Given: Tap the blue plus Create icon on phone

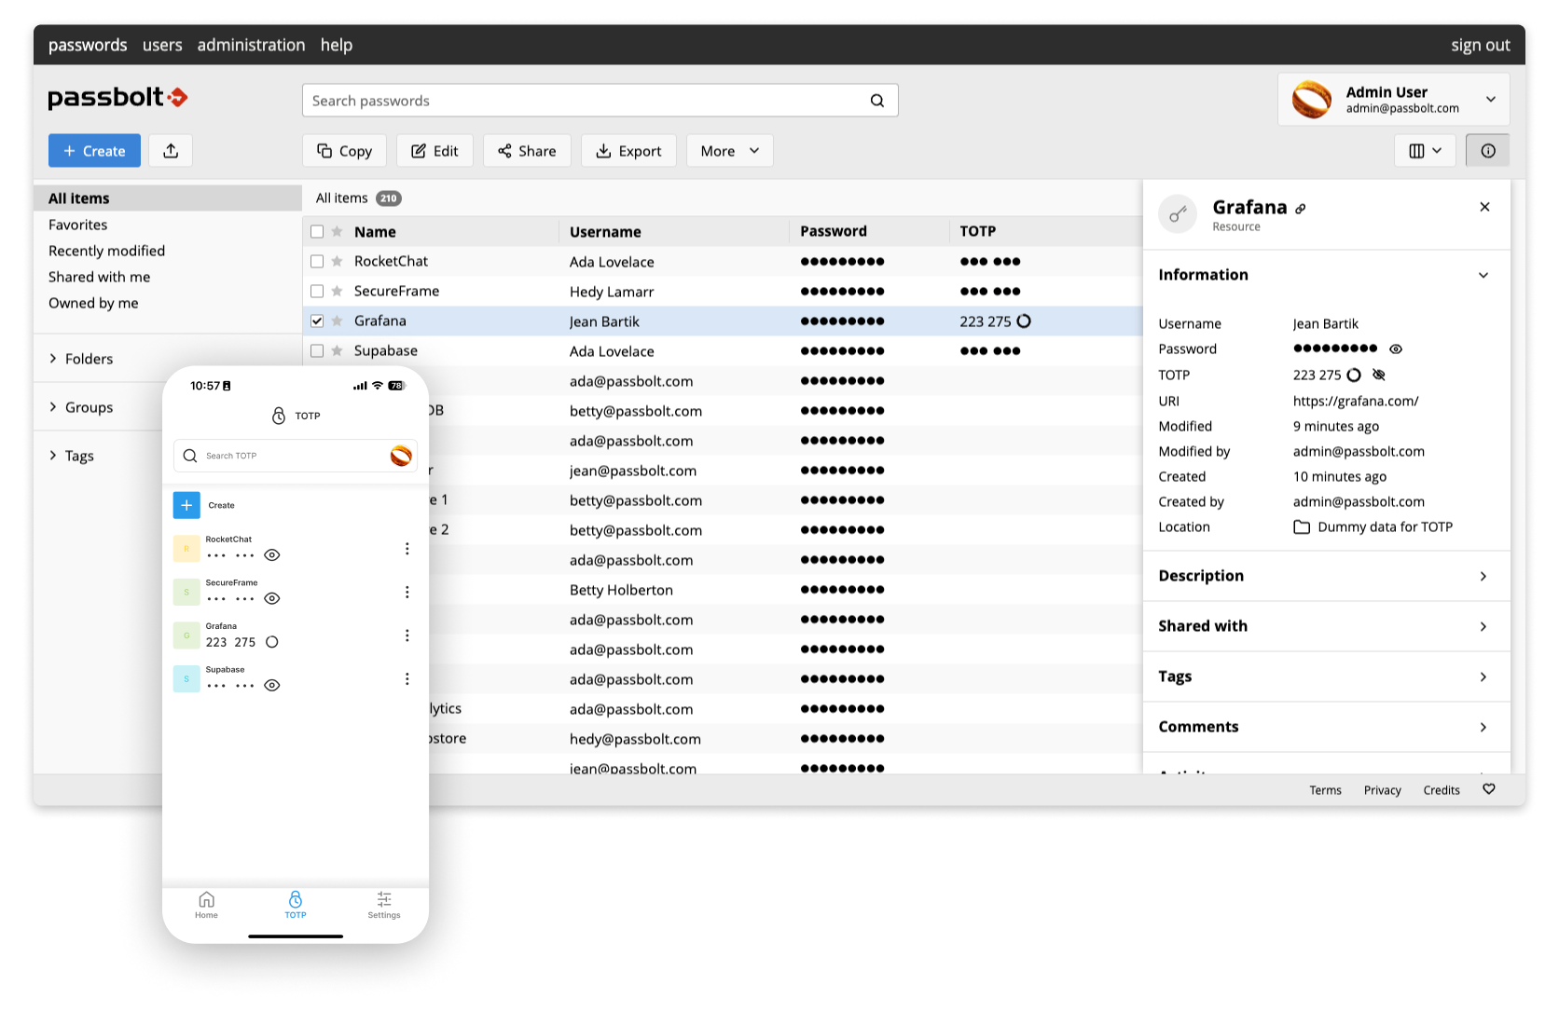Looking at the screenshot, I should pos(186,505).
